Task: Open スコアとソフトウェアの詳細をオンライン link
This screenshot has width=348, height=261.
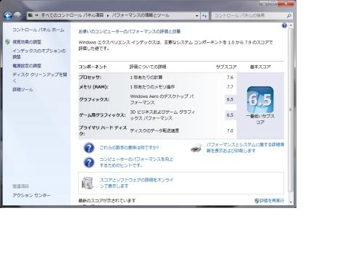Action: point(136,183)
